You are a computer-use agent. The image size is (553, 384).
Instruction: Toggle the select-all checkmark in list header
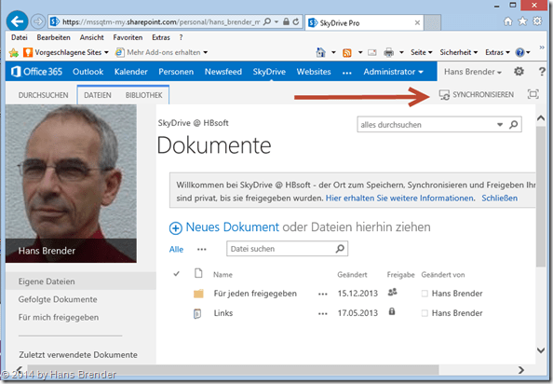tap(176, 273)
